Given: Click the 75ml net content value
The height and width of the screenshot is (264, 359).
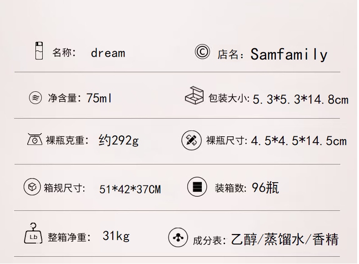Looking at the screenshot, I should pyautogui.click(x=99, y=98).
